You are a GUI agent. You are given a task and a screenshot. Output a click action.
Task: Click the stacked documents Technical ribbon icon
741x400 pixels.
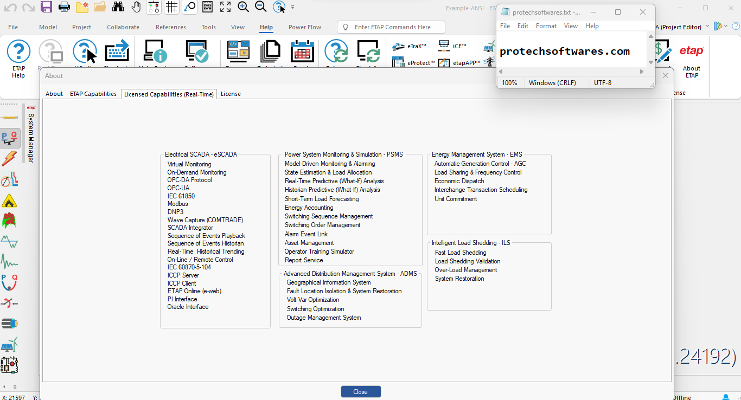[270, 51]
